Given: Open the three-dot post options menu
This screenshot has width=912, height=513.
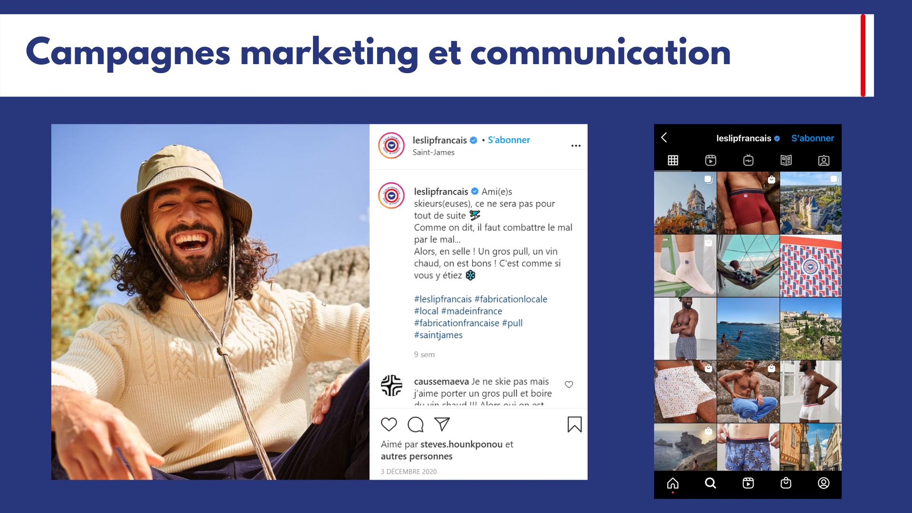Looking at the screenshot, I should tap(576, 146).
